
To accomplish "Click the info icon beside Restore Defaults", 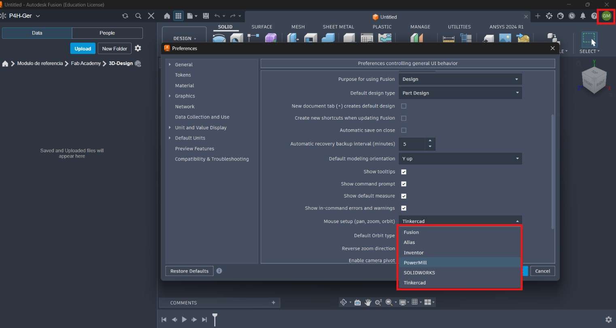I will (219, 271).
